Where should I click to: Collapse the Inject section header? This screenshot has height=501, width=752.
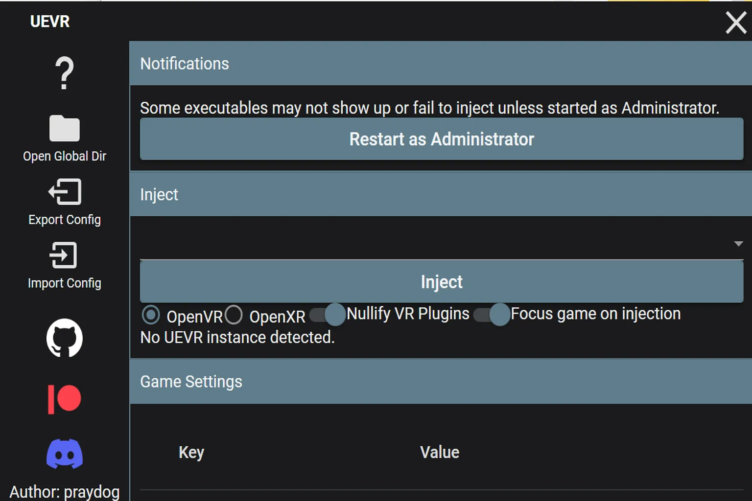[441, 194]
